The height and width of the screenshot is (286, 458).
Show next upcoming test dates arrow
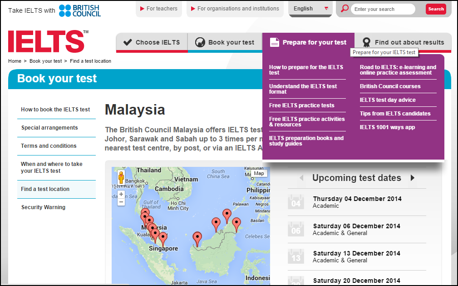click(x=413, y=178)
